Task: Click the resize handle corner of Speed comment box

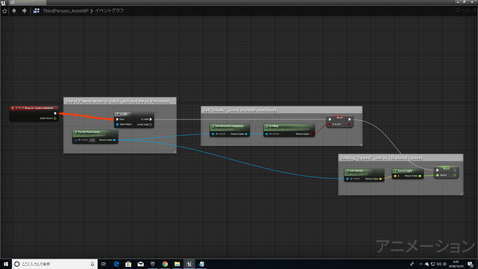Action: [x=462, y=194]
